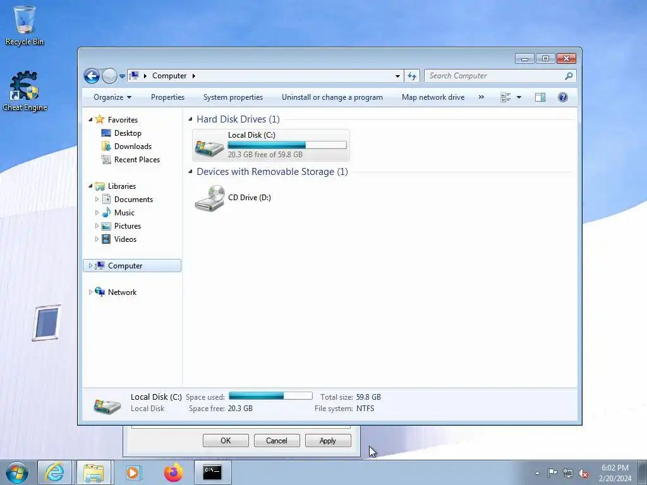Image resolution: width=647 pixels, height=485 pixels.
Task: Select the Videos library
Action: point(125,239)
